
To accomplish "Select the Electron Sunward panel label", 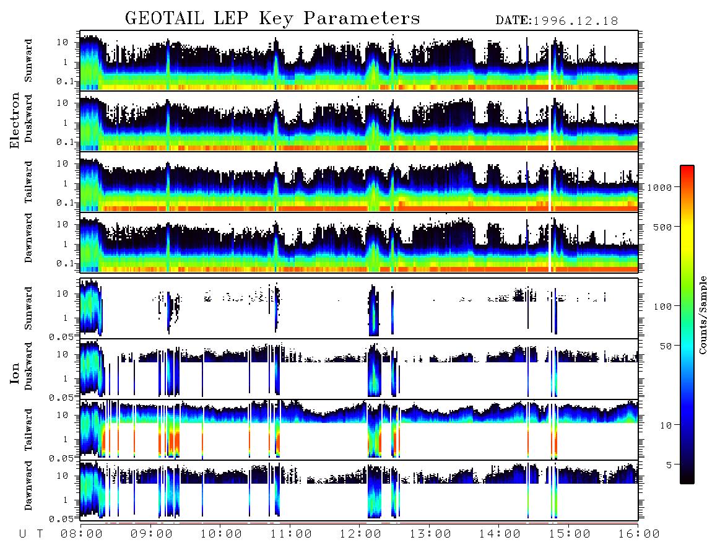I will point(28,61).
